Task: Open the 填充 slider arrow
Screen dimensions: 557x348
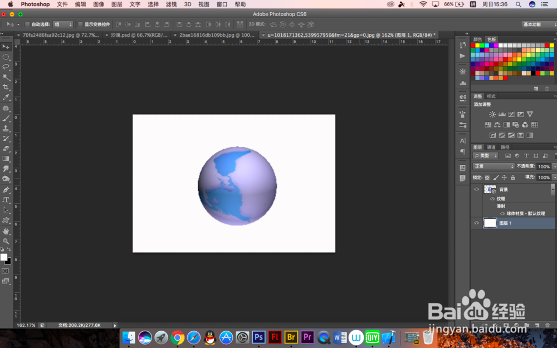Action: (555, 178)
